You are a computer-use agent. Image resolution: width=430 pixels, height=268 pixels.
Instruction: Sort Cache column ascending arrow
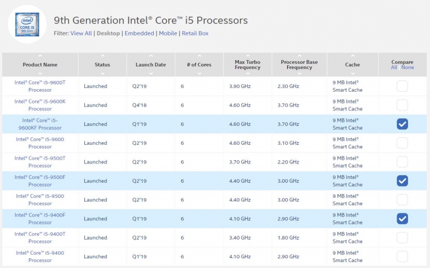point(353,56)
